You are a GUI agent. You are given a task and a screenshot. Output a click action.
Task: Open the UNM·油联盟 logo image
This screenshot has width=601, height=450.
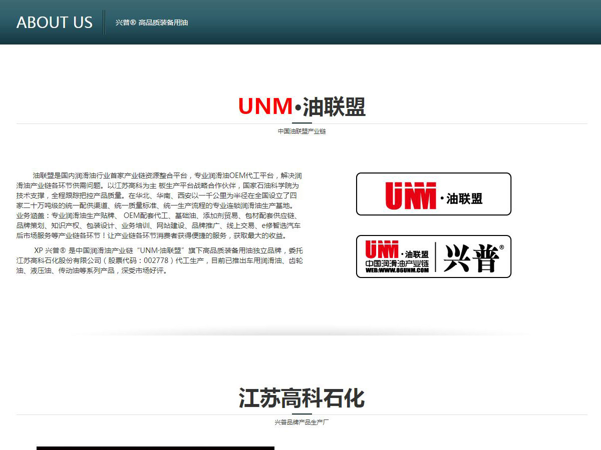click(x=434, y=194)
